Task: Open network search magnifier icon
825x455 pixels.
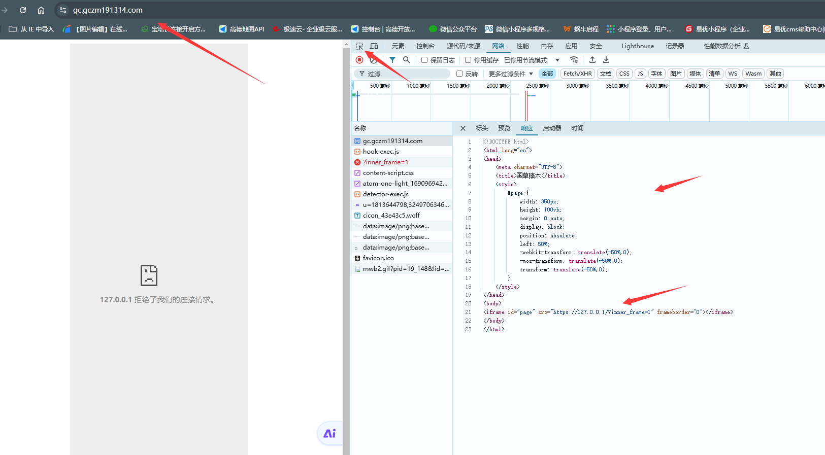Action: click(406, 60)
